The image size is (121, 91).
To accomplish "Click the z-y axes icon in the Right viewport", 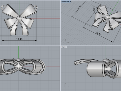I will (x=67, y=85).
